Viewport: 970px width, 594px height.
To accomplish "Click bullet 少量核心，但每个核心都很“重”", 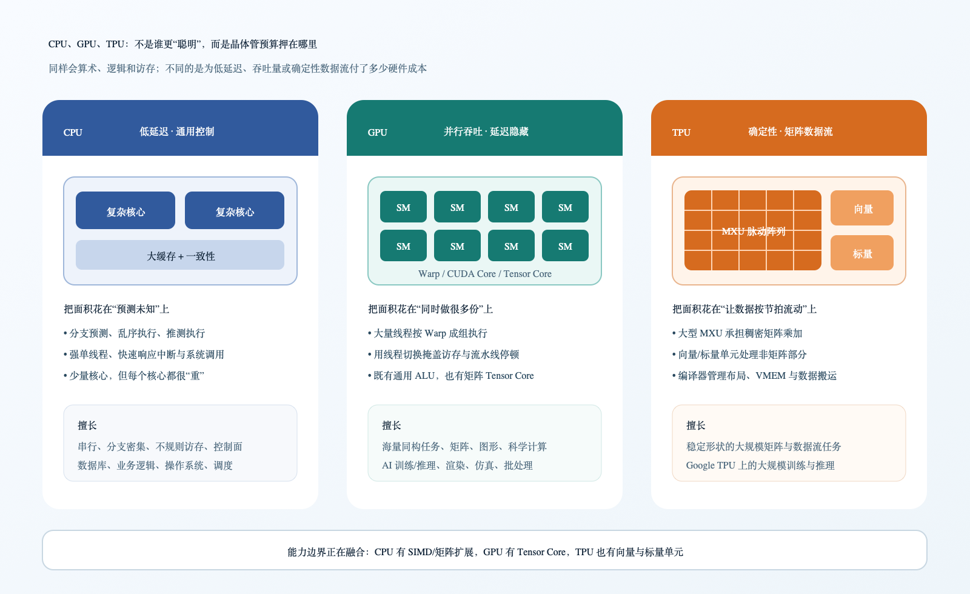I will click(x=133, y=376).
